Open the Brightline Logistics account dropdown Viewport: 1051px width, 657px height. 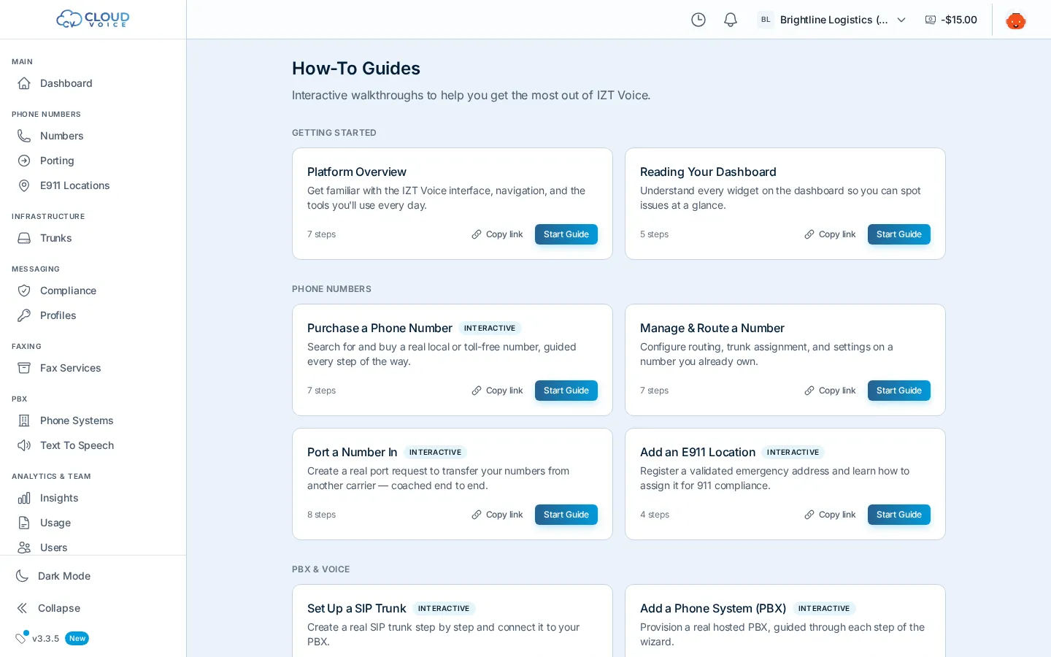pos(832,20)
